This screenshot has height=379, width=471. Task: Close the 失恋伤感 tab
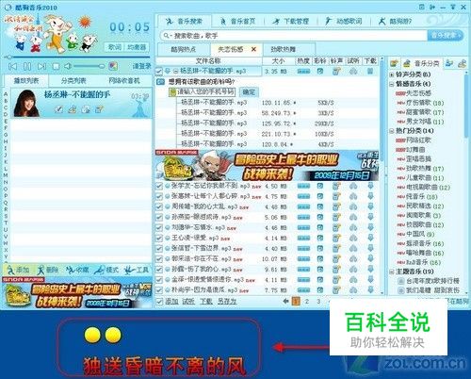coord(253,49)
